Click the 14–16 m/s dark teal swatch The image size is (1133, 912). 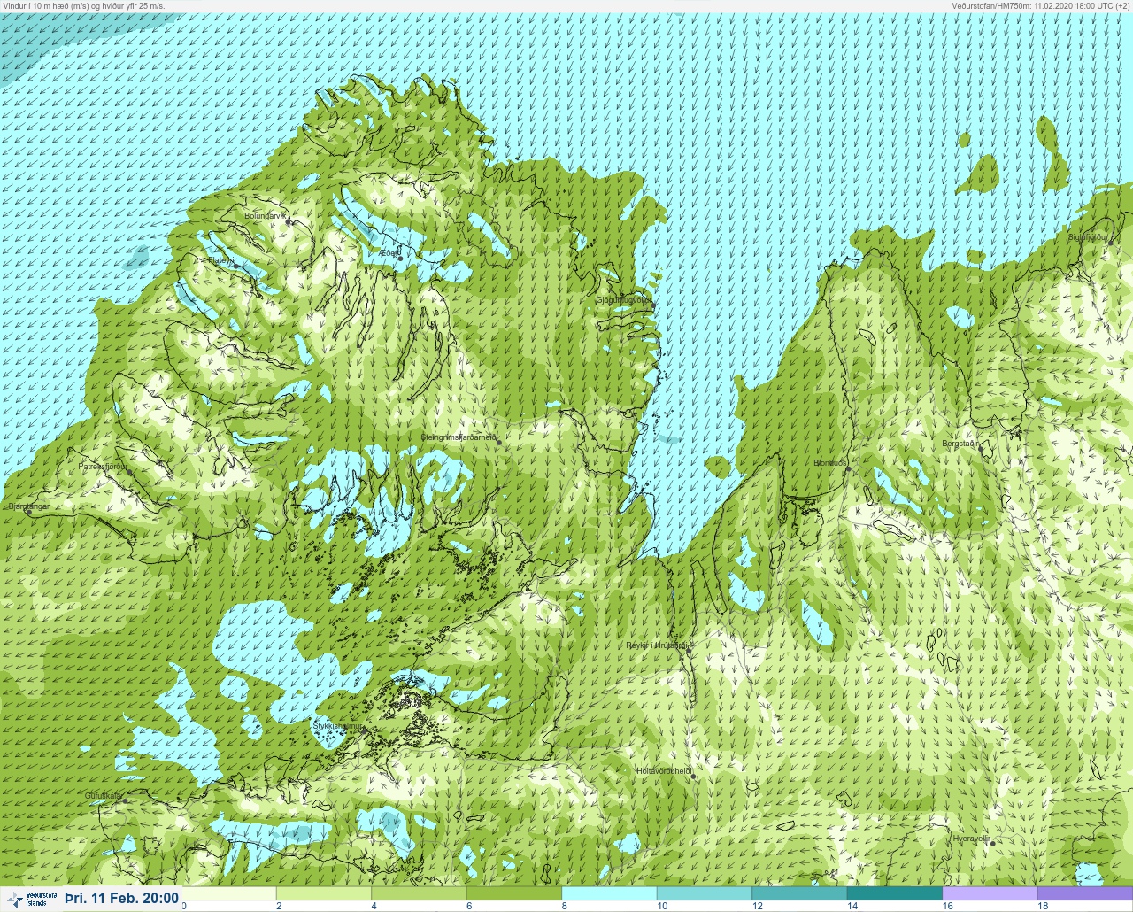894,893
